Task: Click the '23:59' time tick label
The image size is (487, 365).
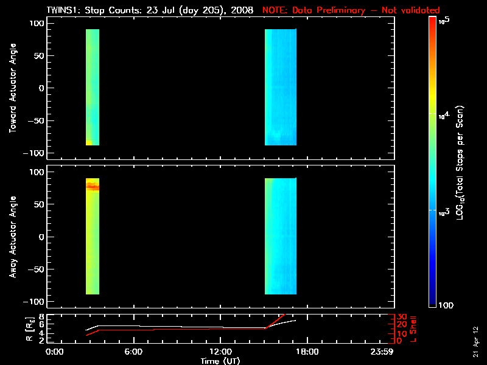Action: point(382,352)
